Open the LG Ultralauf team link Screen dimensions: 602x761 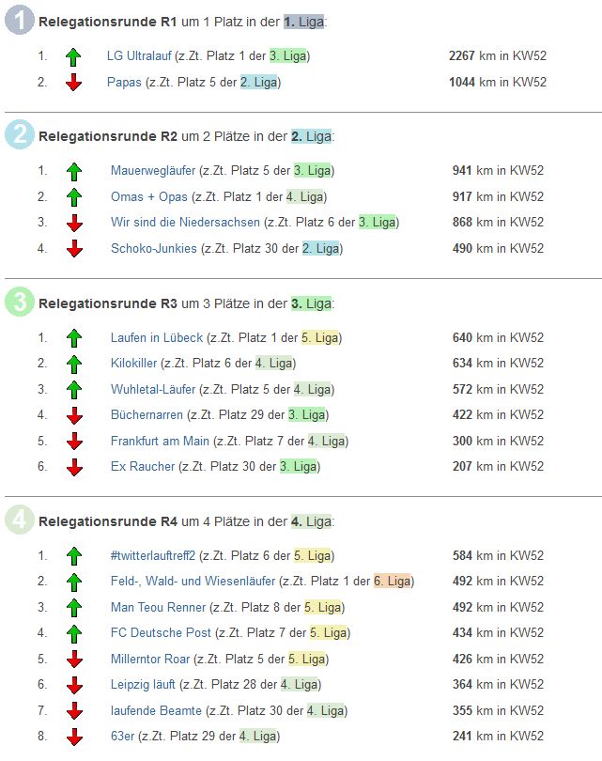pos(139,56)
